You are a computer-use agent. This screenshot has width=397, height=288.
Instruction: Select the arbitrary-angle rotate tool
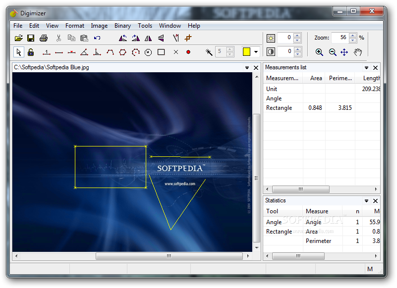[176, 38]
